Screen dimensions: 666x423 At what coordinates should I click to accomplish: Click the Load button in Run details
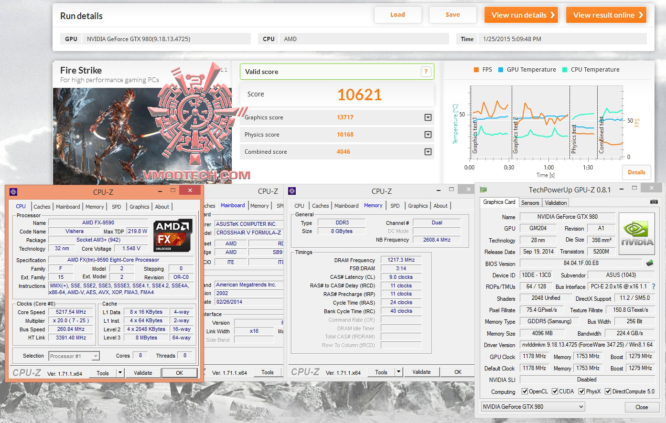[x=397, y=15]
